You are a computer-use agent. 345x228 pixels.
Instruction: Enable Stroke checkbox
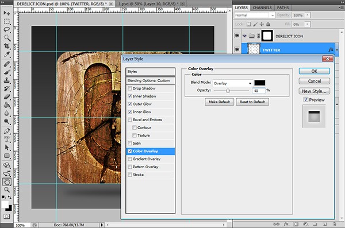click(x=130, y=175)
